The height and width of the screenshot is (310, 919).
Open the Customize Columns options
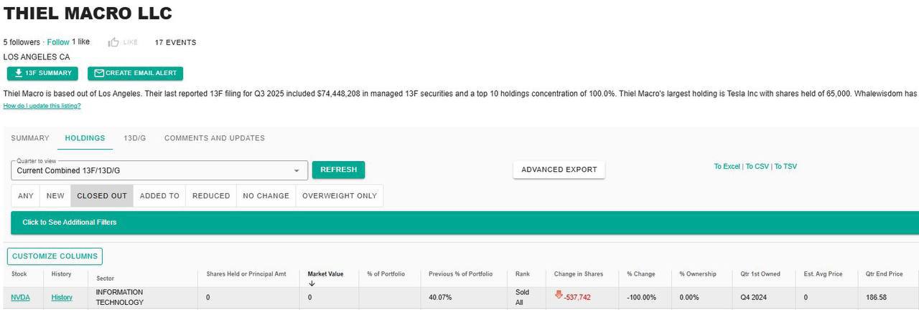55,256
